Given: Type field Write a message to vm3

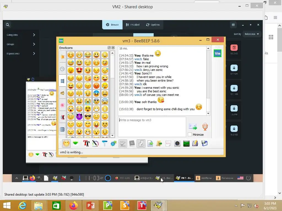Looking at the screenshot, I should pos(152,127).
